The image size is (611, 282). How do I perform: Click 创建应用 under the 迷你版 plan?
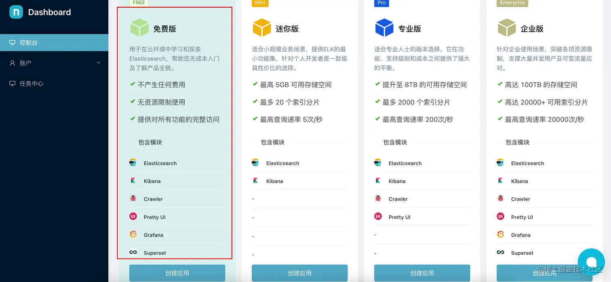[x=299, y=273]
